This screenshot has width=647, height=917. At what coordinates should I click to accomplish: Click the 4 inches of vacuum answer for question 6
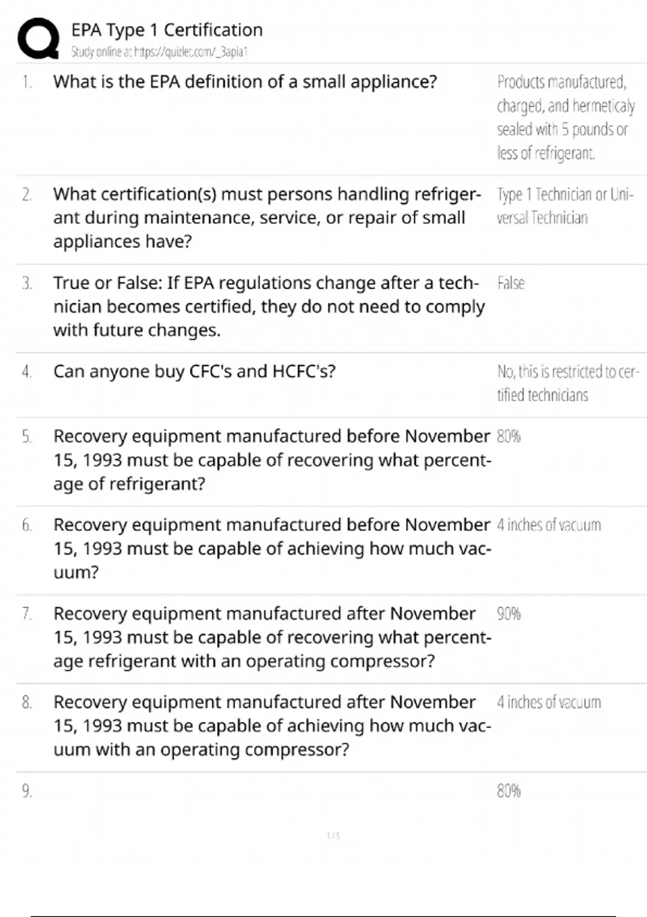click(x=548, y=525)
